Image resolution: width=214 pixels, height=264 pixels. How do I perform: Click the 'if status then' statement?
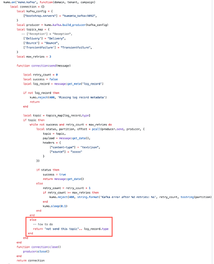(48, 170)
